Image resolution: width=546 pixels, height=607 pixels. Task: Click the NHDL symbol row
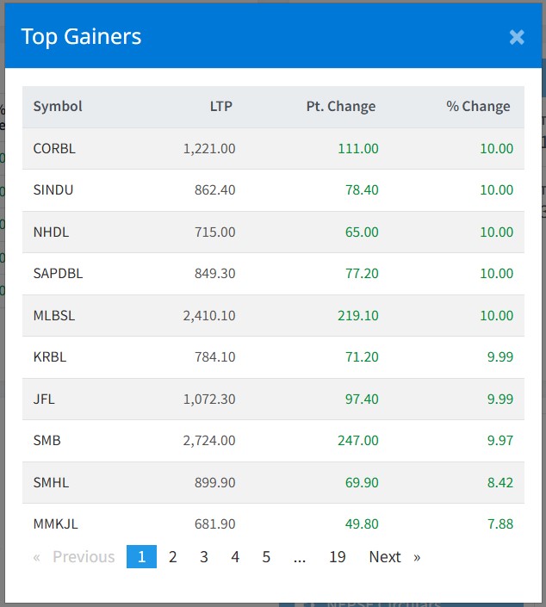pos(51,232)
